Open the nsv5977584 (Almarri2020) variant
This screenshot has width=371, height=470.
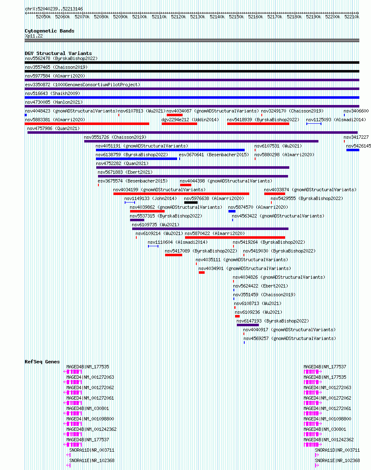coord(55,76)
